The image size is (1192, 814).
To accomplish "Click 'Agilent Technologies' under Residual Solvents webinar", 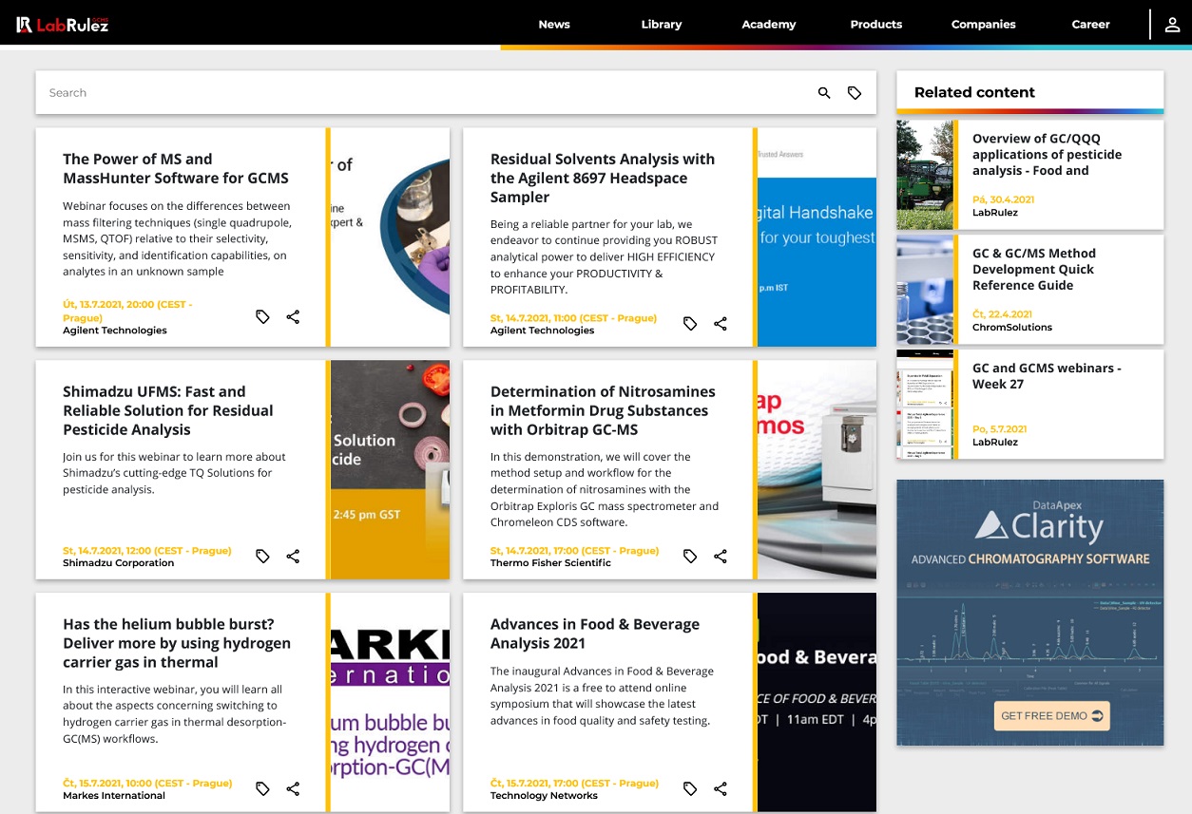I will 542,331.
